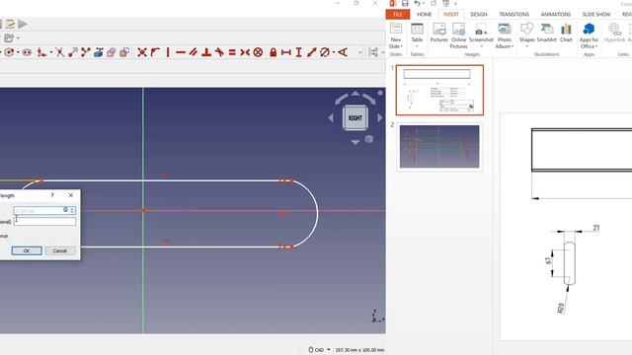Screen dimensions: 632x355
Task: Open the CAD navigation style dropdown
Action: coord(319,350)
